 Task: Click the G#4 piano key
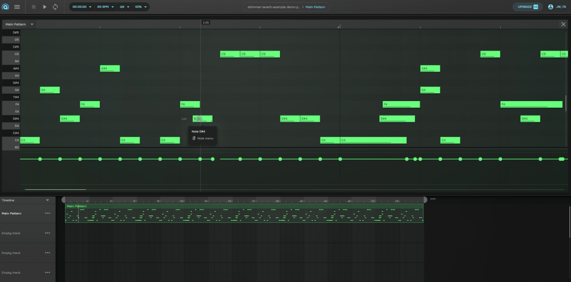[x=11, y=83]
